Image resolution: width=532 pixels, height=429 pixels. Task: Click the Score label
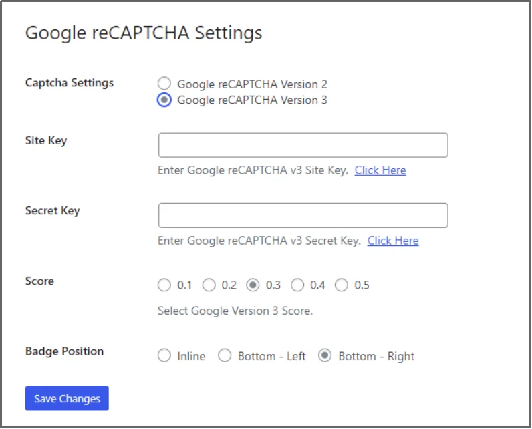(x=39, y=281)
